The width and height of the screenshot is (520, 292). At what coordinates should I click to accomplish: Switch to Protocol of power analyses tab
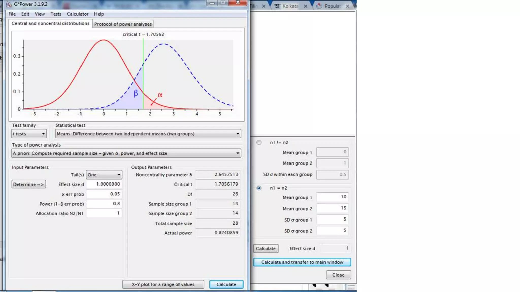pos(123,24)
